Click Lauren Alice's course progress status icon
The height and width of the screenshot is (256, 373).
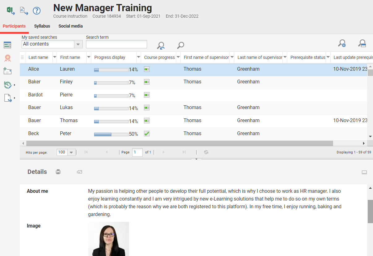tap(147, 69)
